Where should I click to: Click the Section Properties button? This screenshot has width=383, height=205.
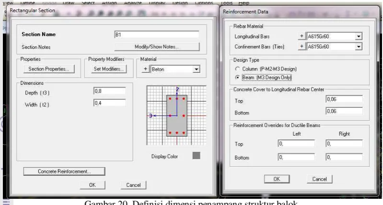click(x=49, y=69)
